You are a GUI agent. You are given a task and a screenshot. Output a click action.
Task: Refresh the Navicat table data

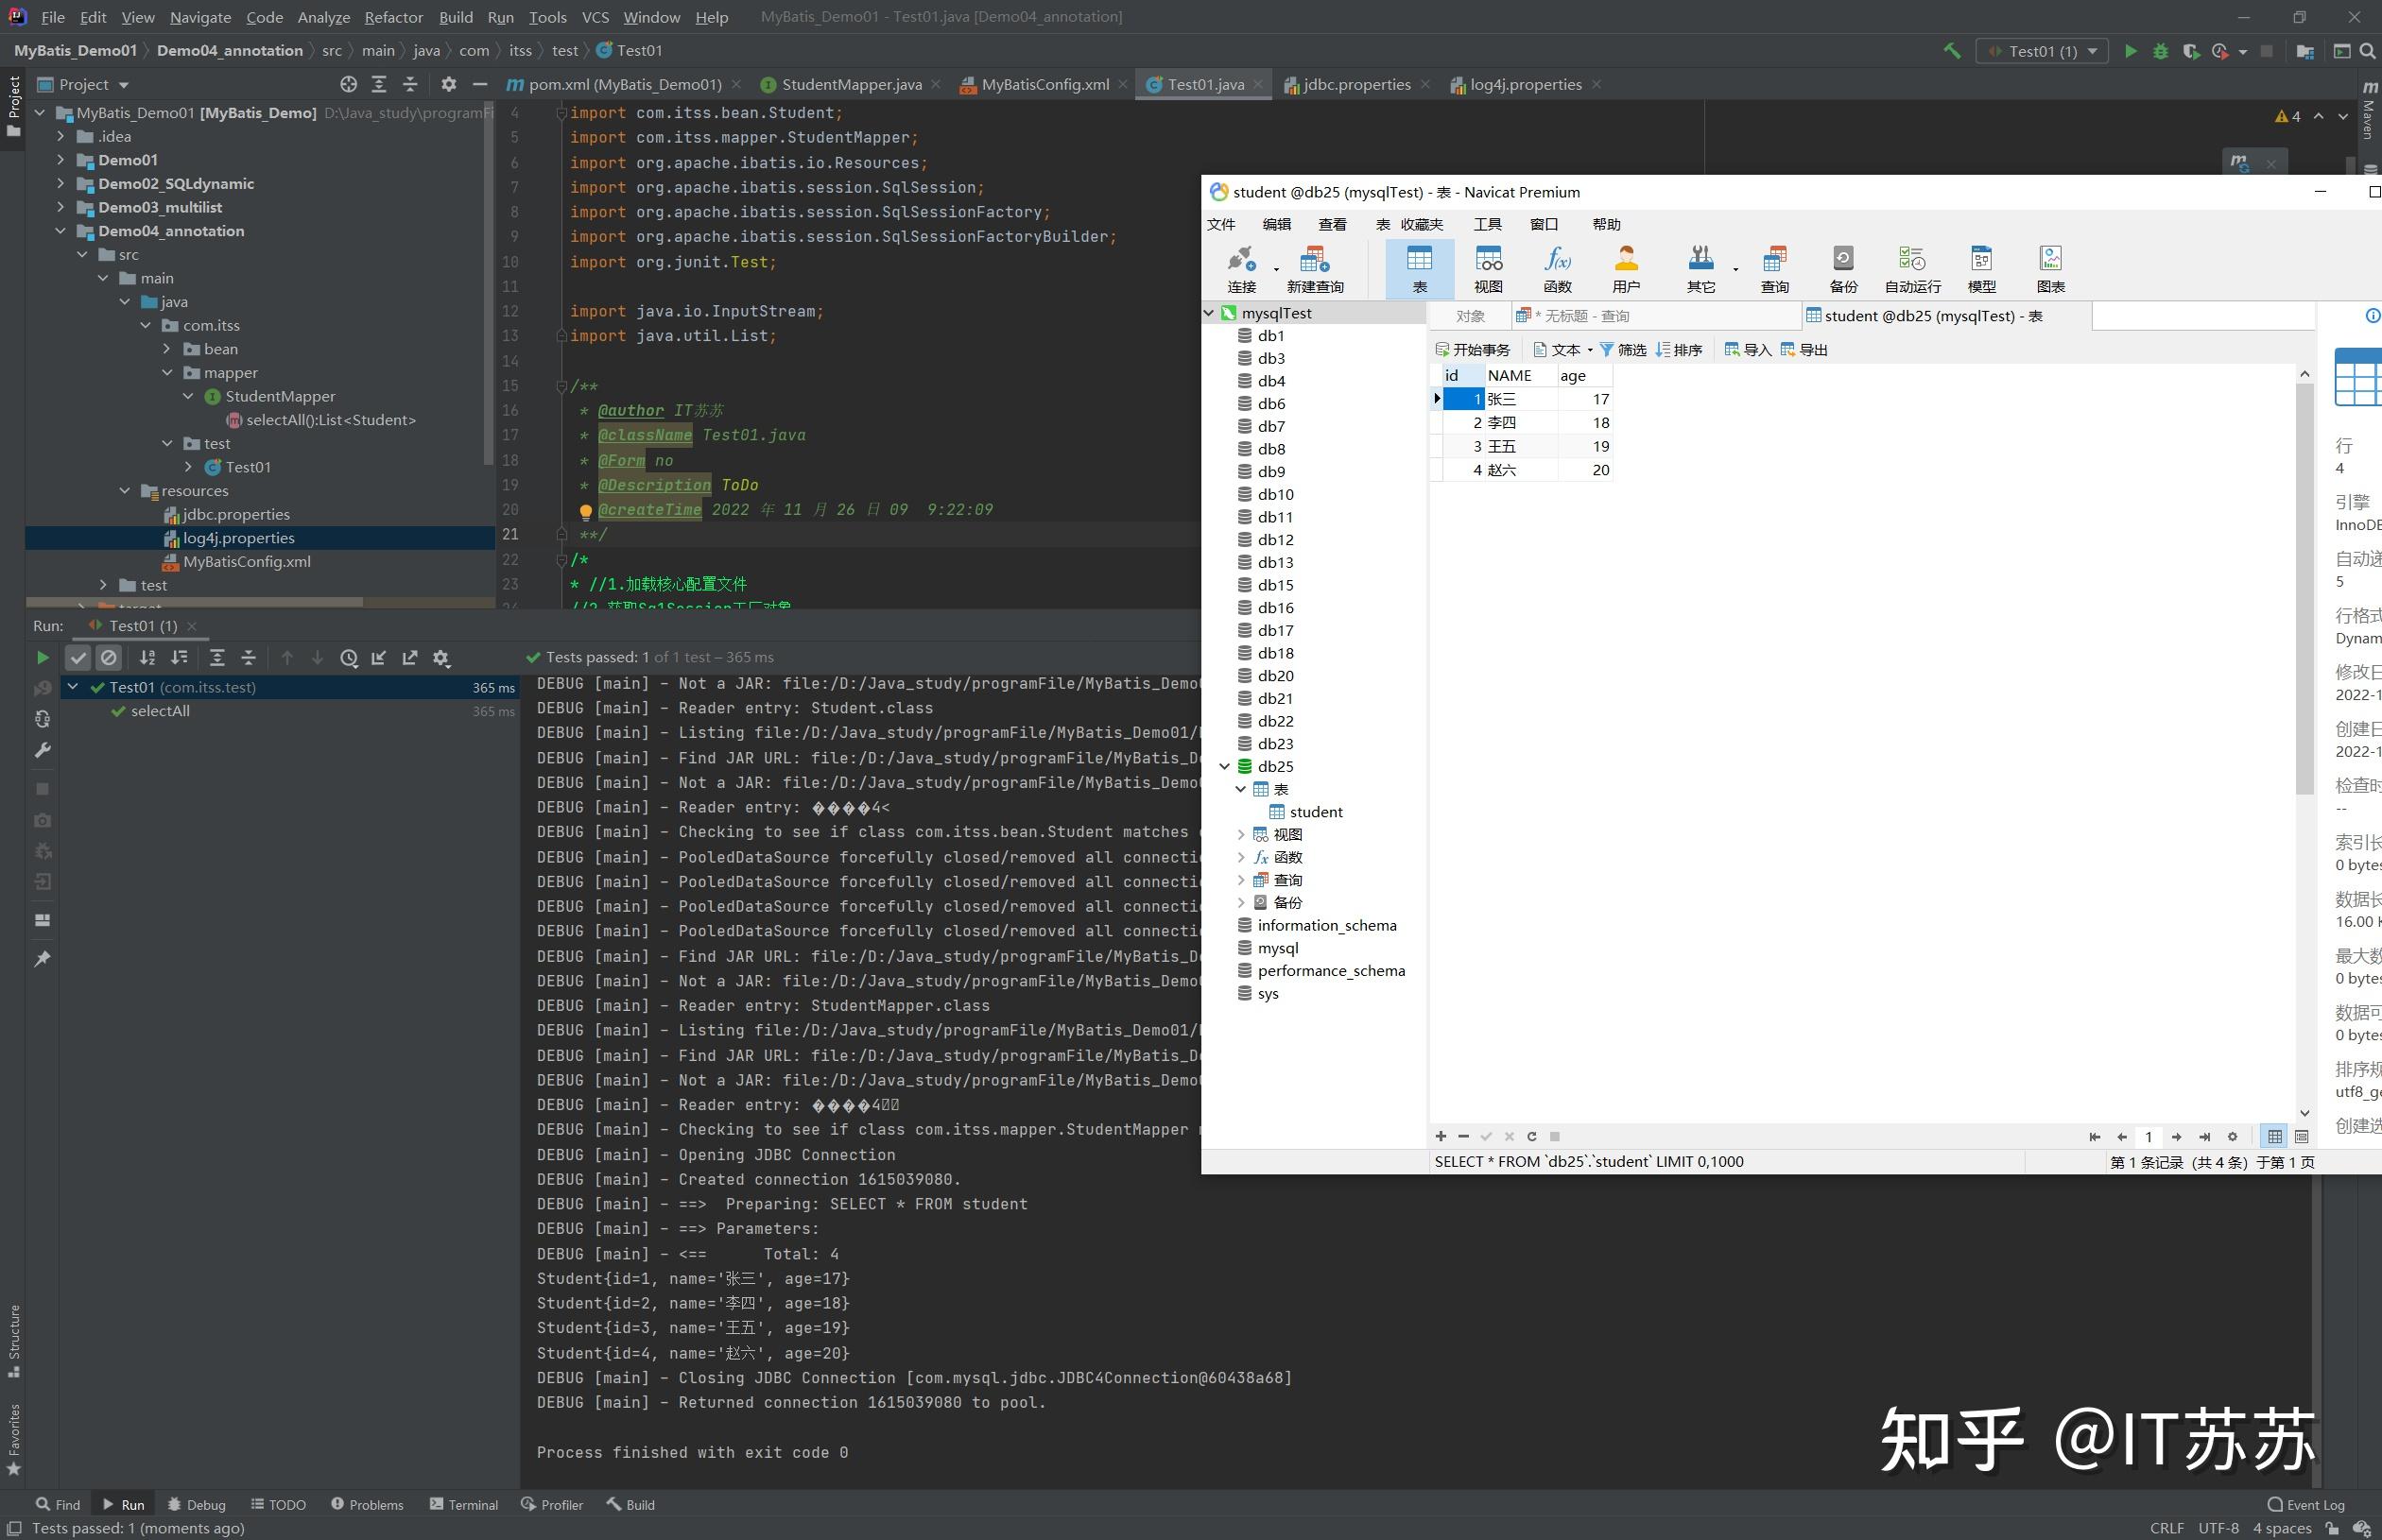pyautogui.click(x=1531, y=1136)
